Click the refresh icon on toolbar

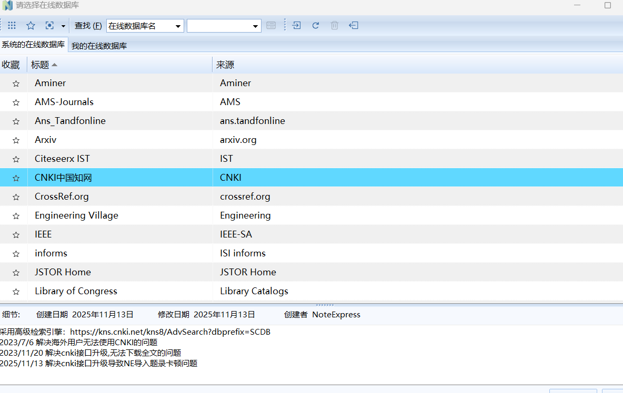pos(315,25)
